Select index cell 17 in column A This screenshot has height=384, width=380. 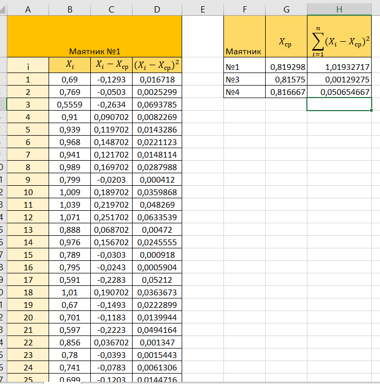(28, 280)
